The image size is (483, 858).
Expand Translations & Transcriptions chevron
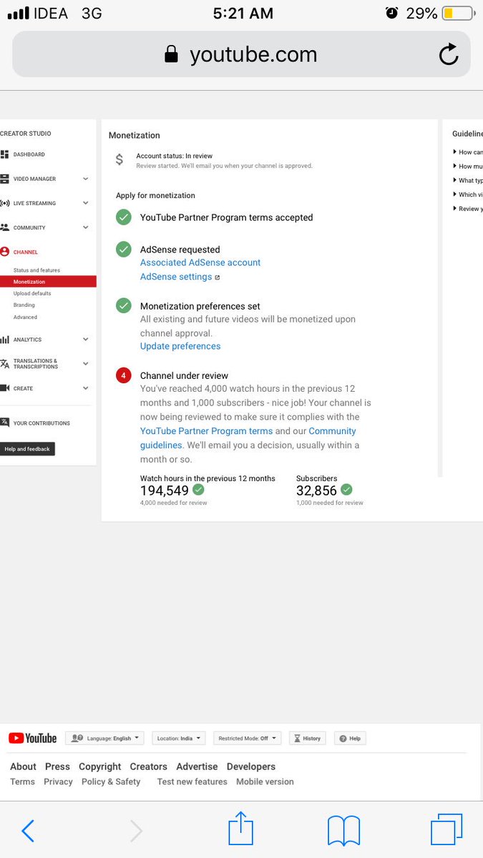(85, 363)
